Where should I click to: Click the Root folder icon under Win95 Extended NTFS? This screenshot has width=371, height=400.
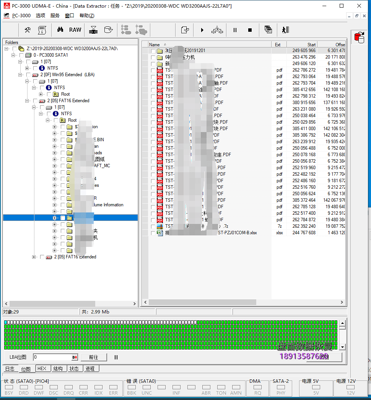pyautogui.click(x=55, y=94)
